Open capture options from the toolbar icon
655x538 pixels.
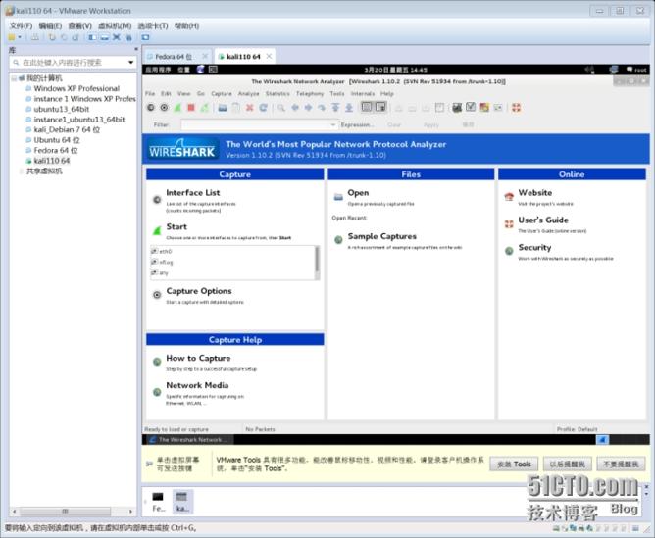pyautogui.click(x=164, y=108)
